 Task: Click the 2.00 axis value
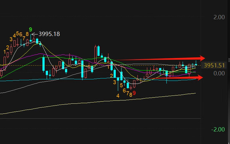click(x=219, y=17)
